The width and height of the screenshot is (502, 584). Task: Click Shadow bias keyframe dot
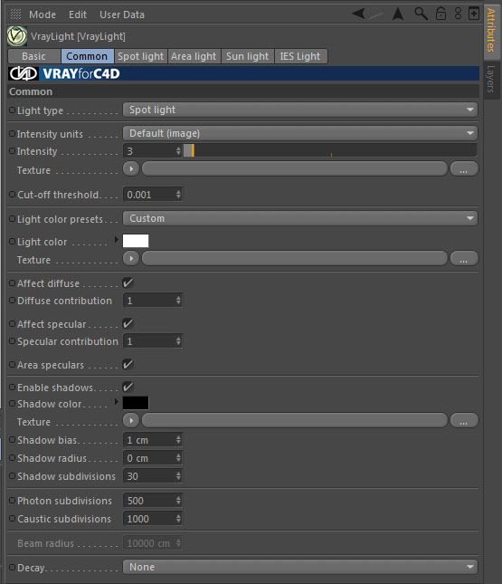(13, 440)
